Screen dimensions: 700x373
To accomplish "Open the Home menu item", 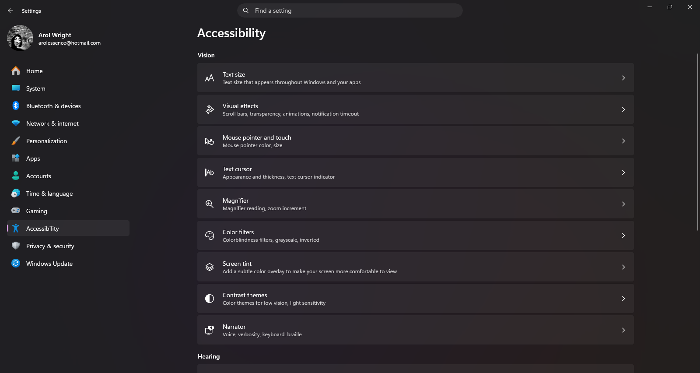I will point(68,70).
